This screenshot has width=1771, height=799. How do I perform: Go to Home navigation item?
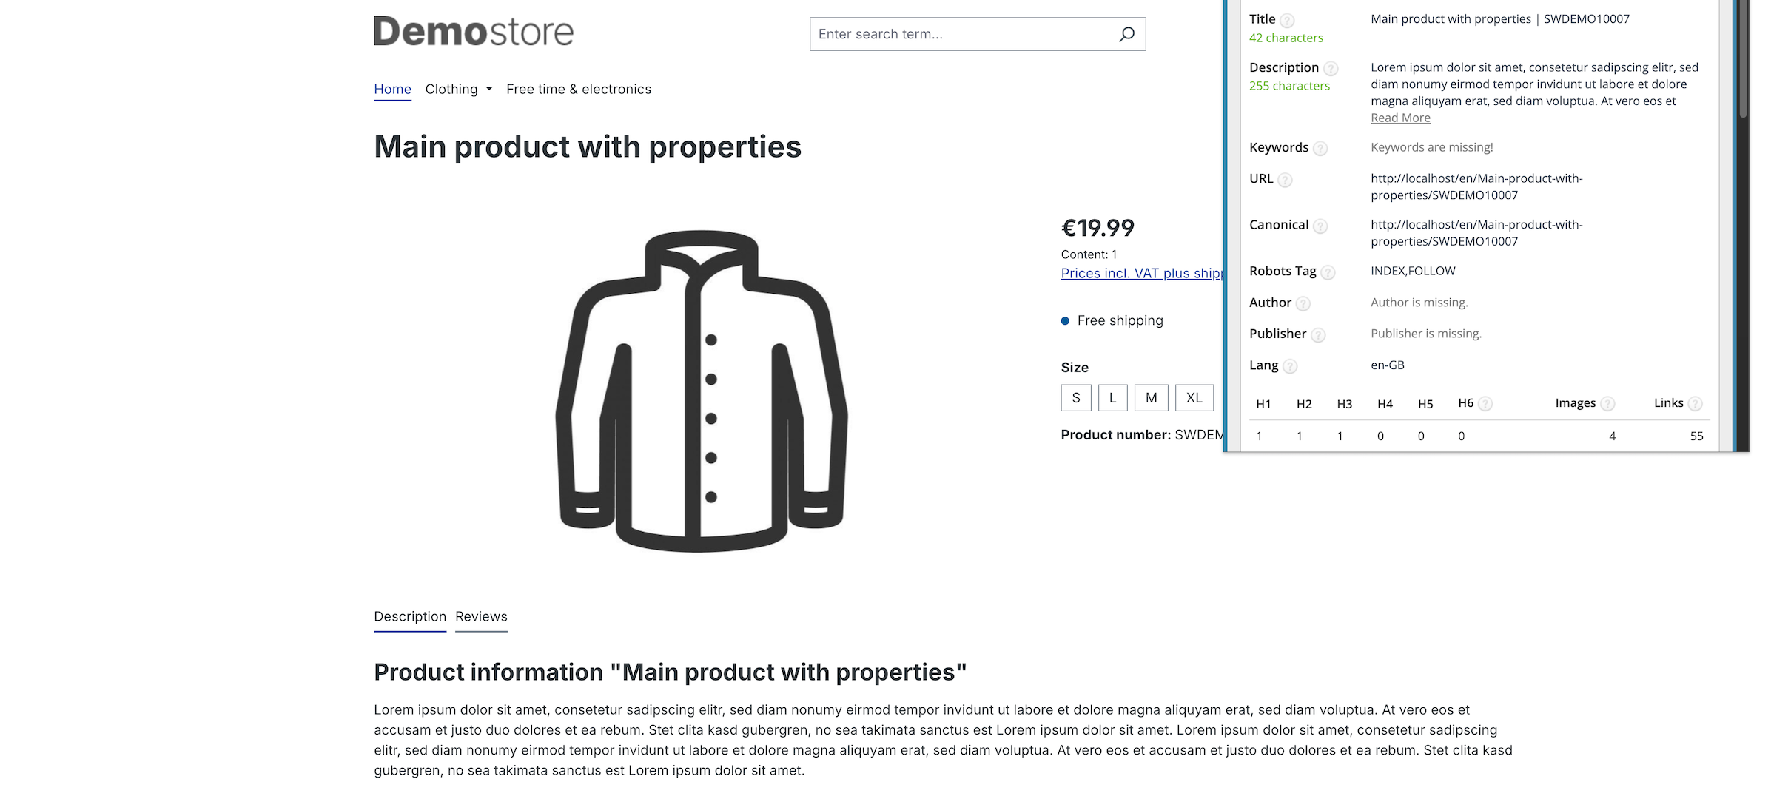[392, 90]
